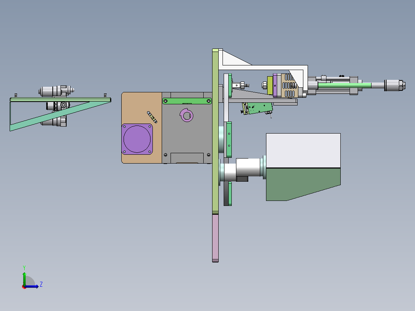Screen dimensions: 415x311
Task: Select the white upper half of the box
Action: (x=303, y=150)
